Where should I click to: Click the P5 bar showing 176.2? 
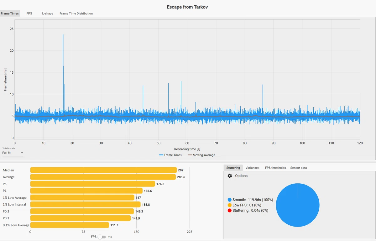[93, 184]
